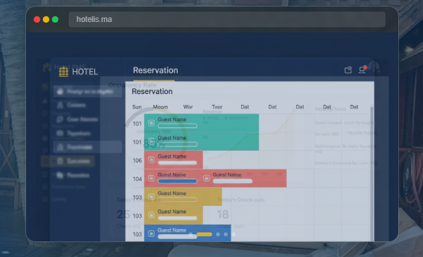Click the hotelis.ma address bar
The height and width of the screenshot is (257, 423).
click(x=227, y=19)
